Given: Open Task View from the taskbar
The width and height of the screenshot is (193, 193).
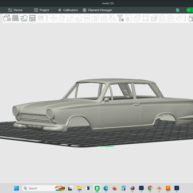Looking at the screenshot, I should pos(70,188).
